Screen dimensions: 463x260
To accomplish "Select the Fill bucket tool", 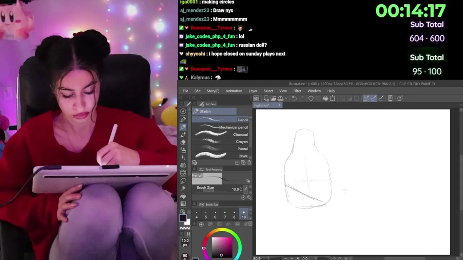I will click(183, 196).
